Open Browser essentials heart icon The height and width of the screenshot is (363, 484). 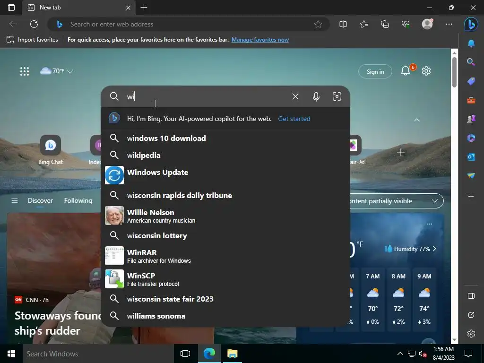(406, 24)
